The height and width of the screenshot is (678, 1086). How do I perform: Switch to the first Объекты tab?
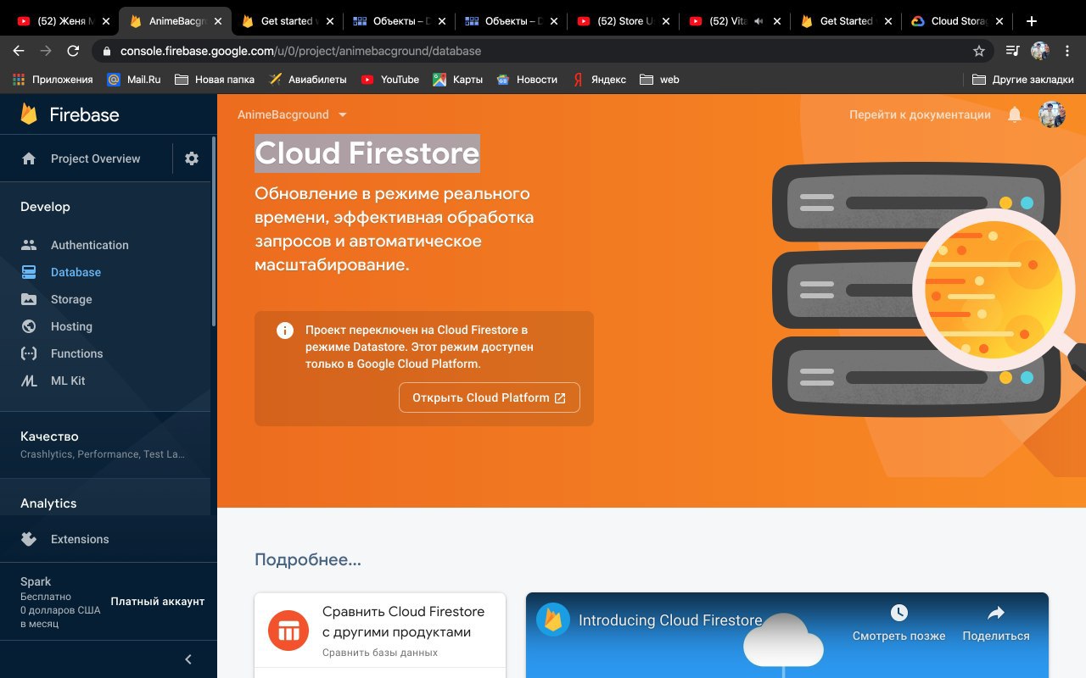click(397, 21)
